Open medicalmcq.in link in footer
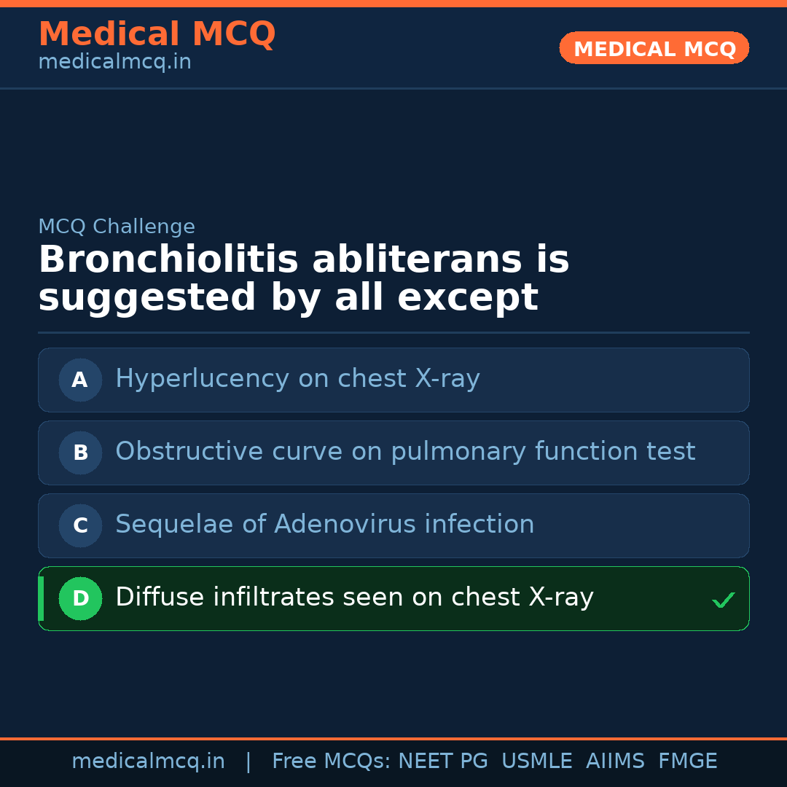787x787 pixels. tap(148, 761)
